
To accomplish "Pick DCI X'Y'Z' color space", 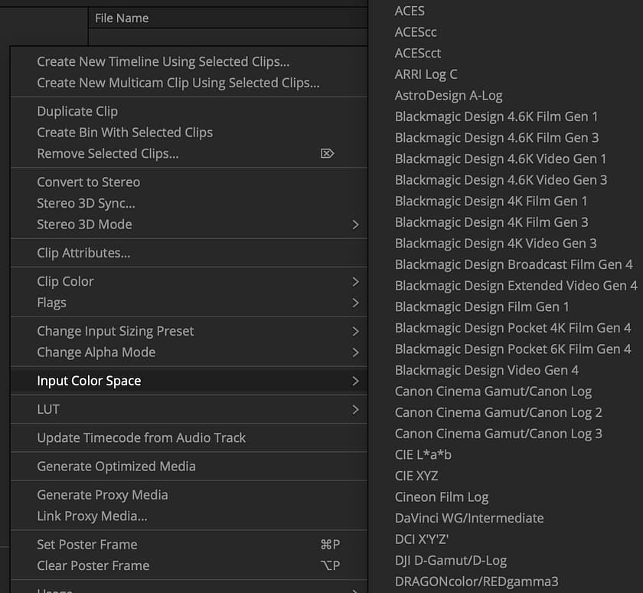I will click(x=422, y=539).
